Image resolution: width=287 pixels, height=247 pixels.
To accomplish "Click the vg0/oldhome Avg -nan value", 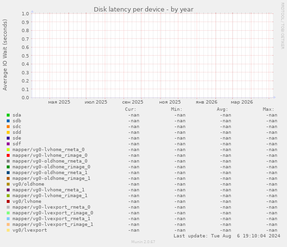I will (225, 184).
